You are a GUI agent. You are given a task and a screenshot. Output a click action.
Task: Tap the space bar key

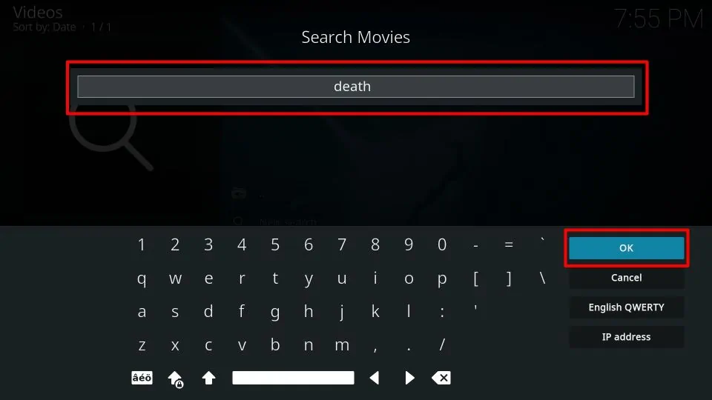pos(293,378)
